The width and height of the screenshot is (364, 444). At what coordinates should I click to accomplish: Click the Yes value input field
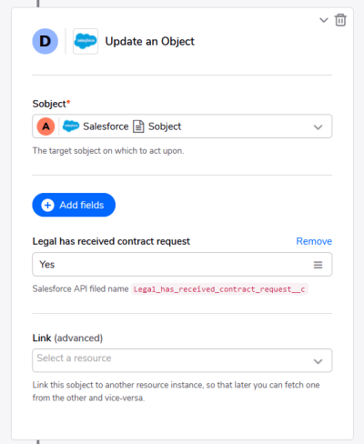pyautogui.click(x=182, y=265)
